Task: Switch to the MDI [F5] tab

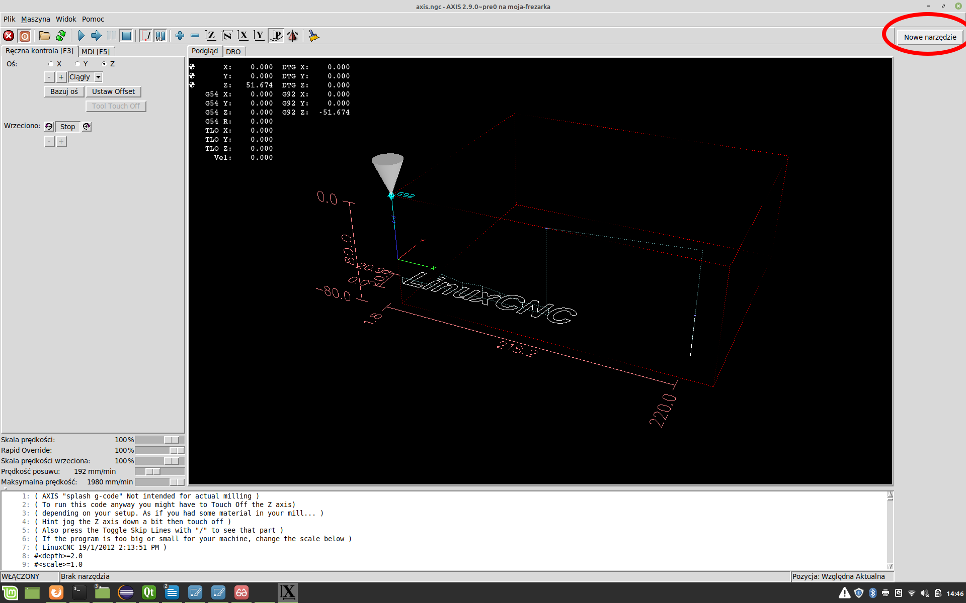Action: [x=96, y=52]
